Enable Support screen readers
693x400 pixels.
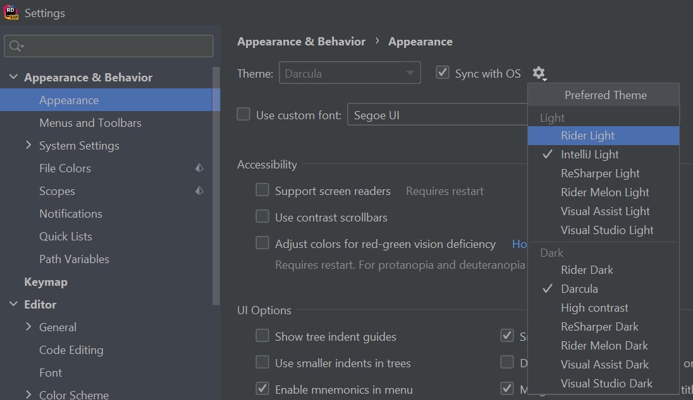pos(262,190)
